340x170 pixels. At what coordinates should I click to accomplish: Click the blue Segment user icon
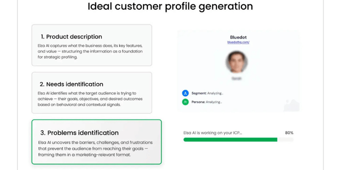click(x=185, y=93)
